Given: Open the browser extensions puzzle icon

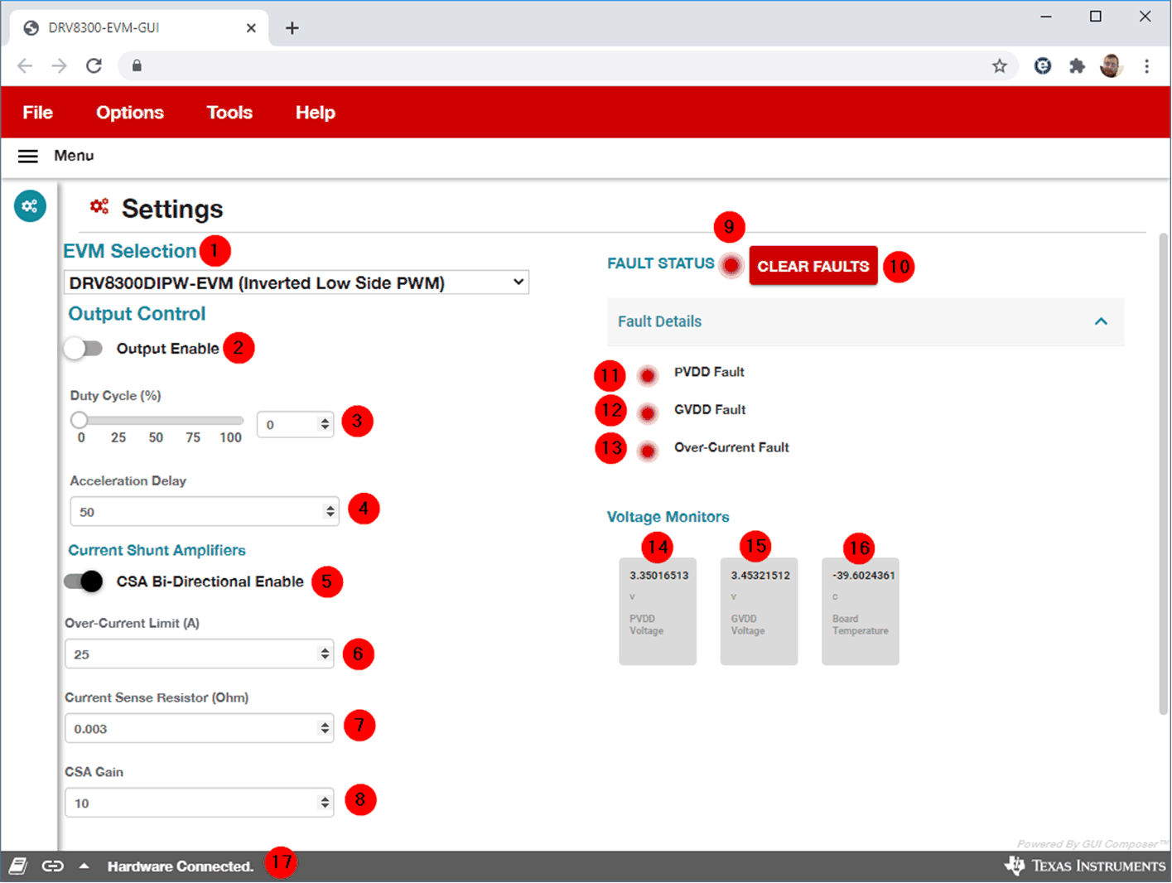Looking at the screenshot, I should click(x=1077, y=66).
